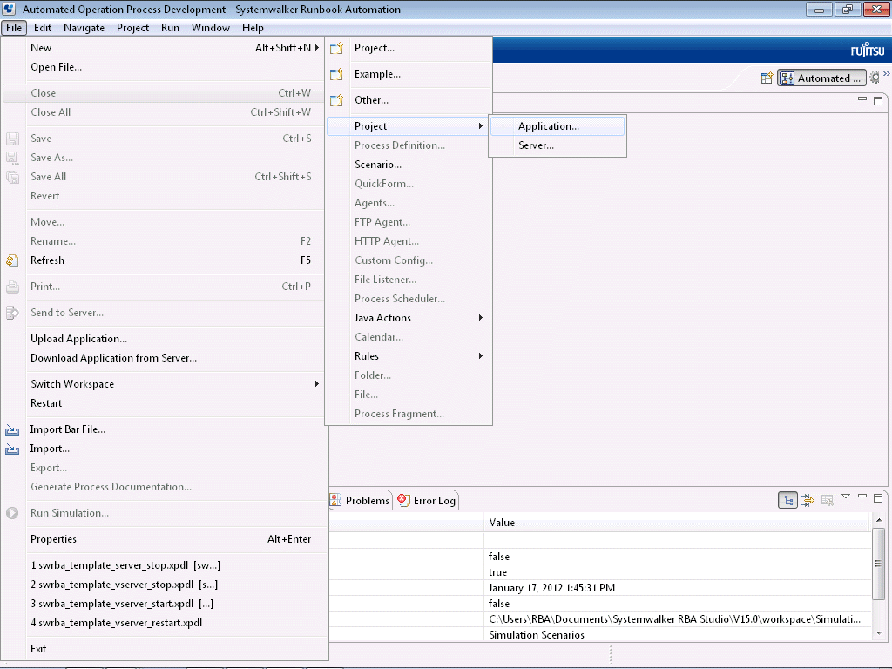The image size is (892, 669).
Task: Select the 'Simulation Scenarios' value cell
Action: click(x=677, y=635)
